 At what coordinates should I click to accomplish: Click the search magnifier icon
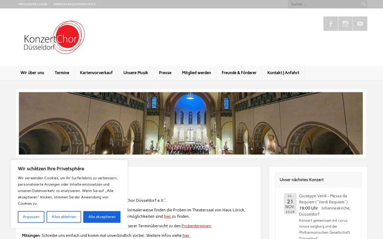pos(364,4)
